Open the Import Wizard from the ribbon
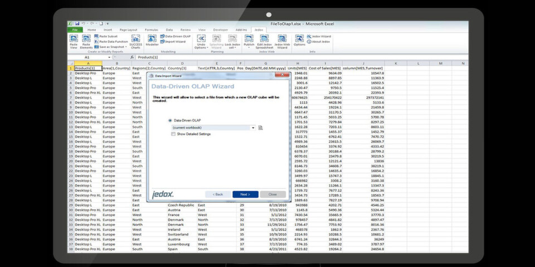This screenshot has height=267, width=535. tap(173, 42)
